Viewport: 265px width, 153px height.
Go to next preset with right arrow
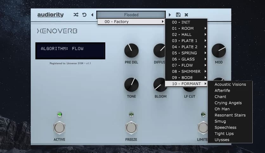pos(170,15)
